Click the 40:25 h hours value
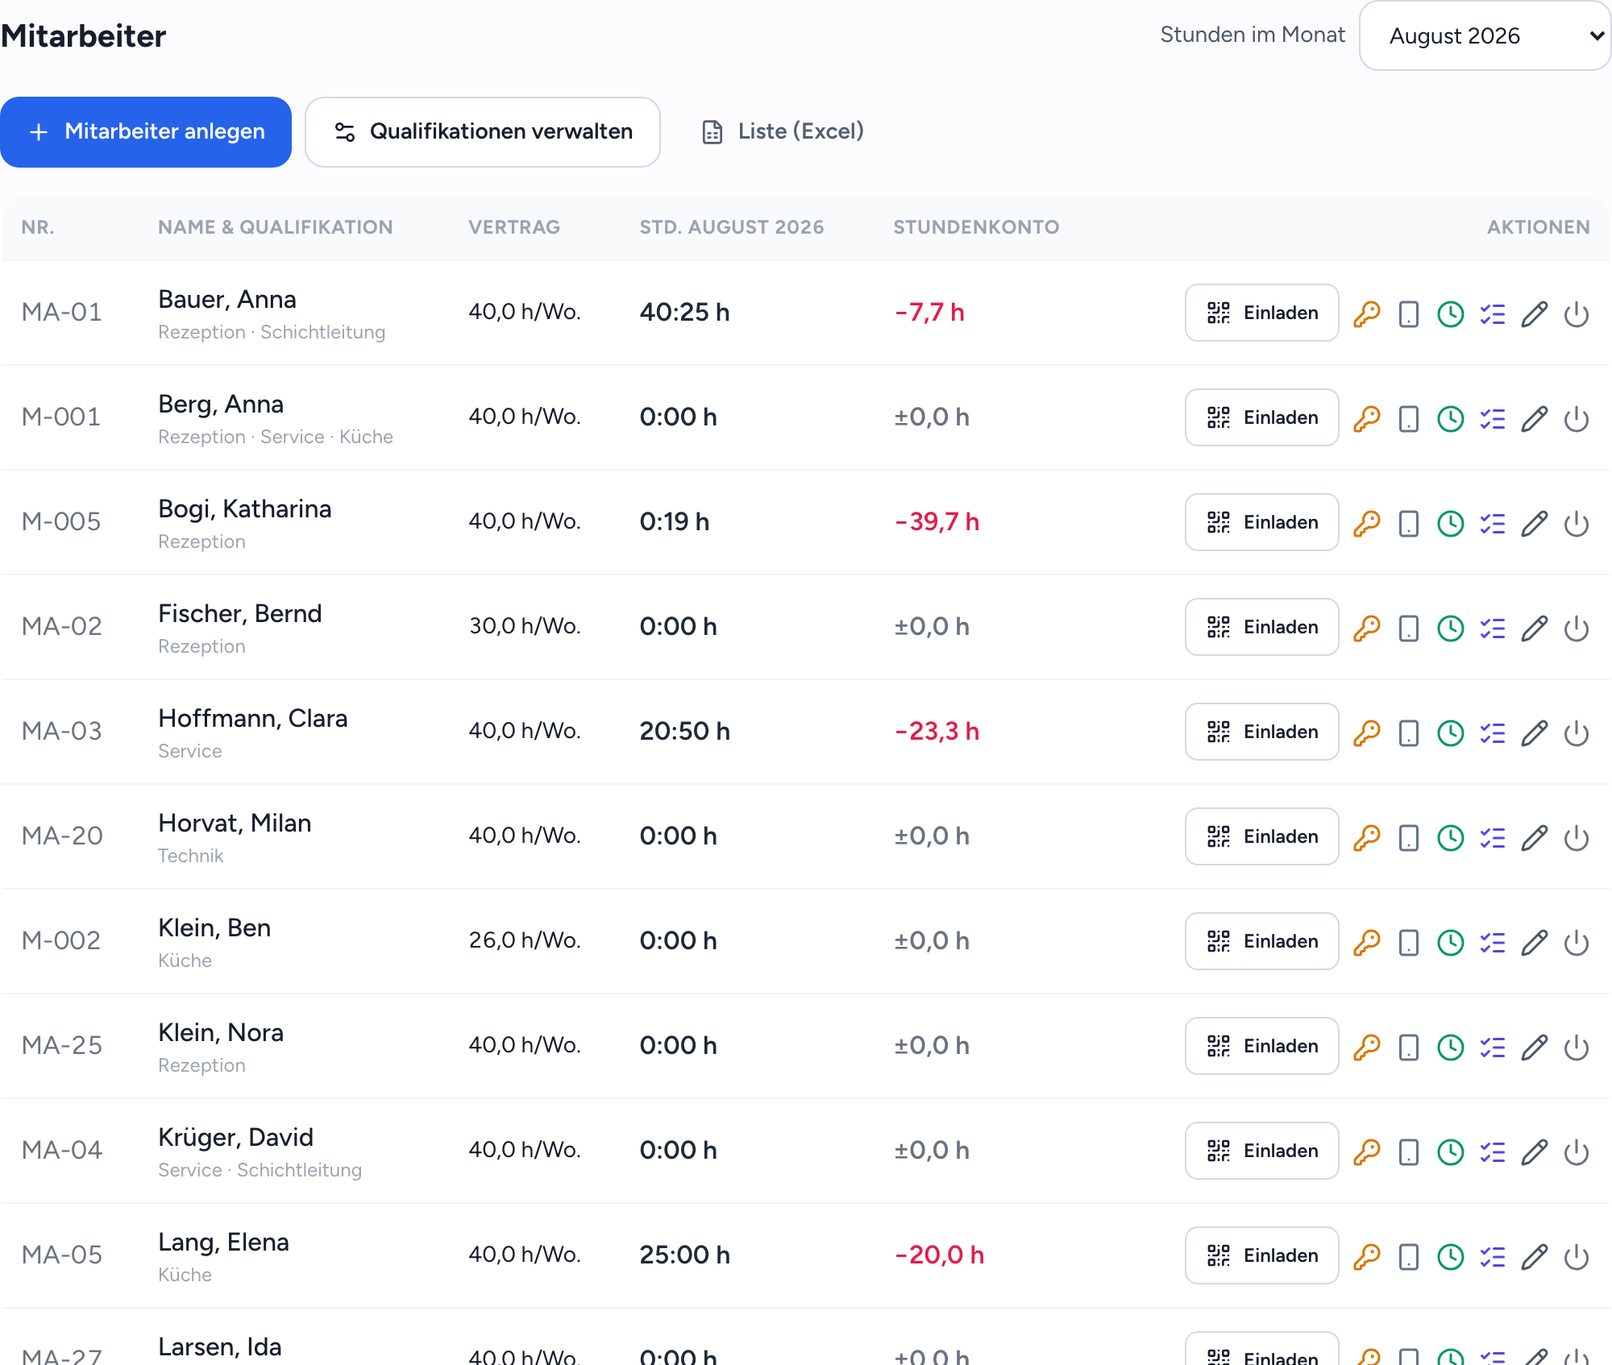 point(684,313)
